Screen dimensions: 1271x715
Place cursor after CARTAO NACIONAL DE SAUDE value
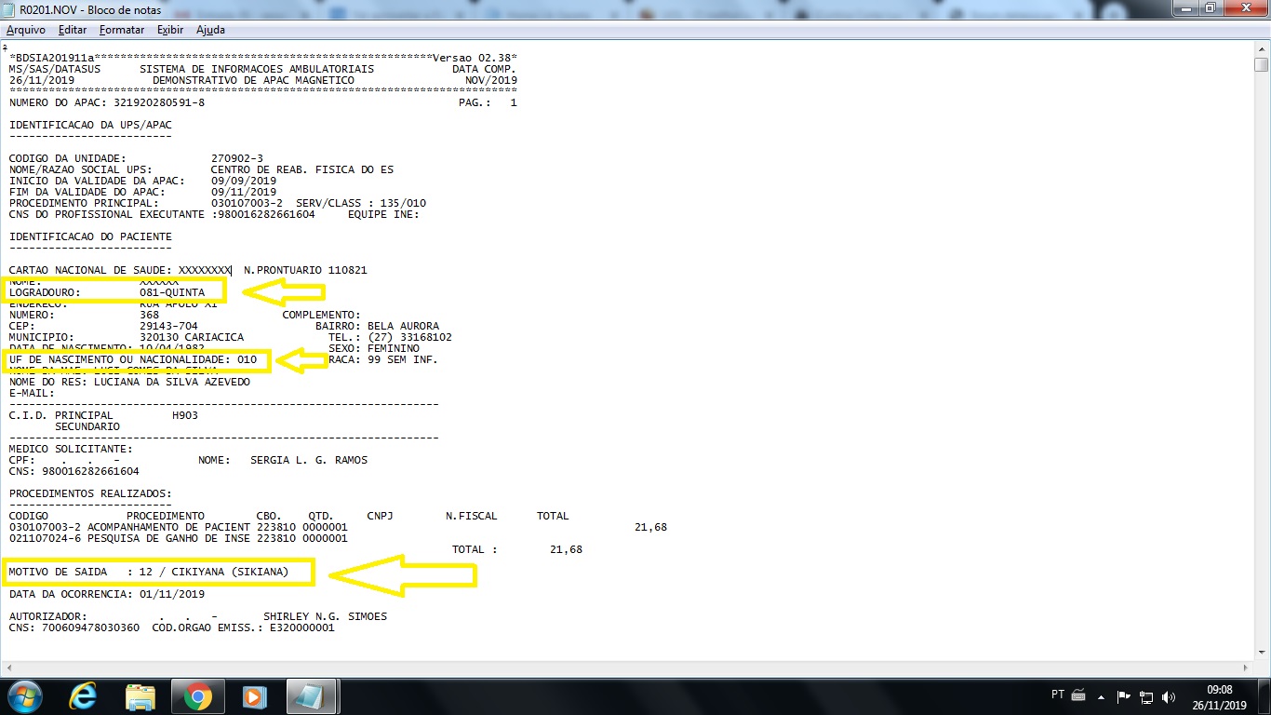232,270
